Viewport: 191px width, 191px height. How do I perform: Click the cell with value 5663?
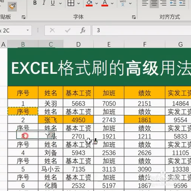pos(78,103)
